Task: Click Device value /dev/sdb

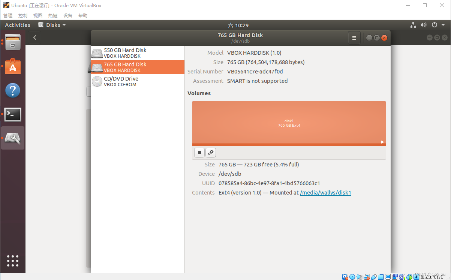Action: (230, 174)
